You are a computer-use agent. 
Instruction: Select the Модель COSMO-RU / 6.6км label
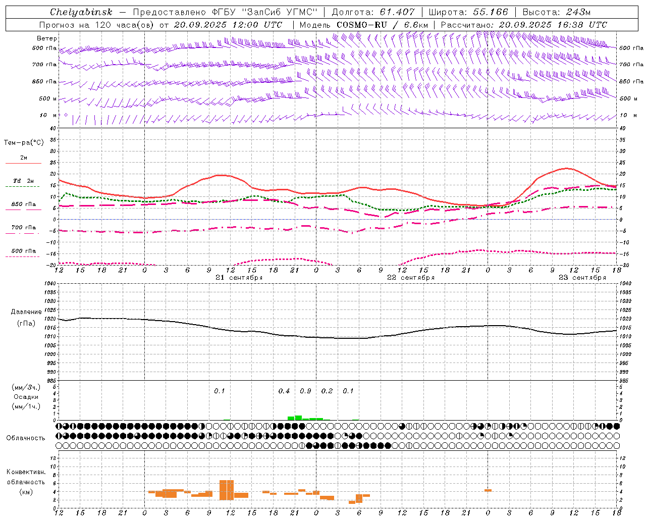tap(364, 25)
